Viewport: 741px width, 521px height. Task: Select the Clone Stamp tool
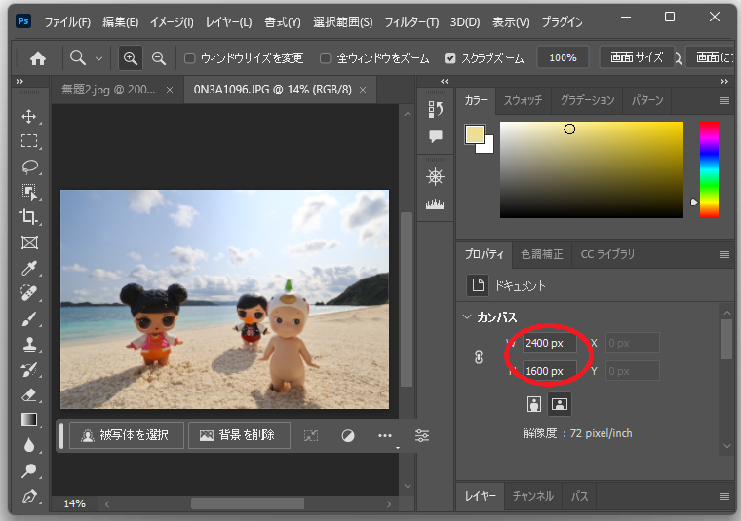pos(29,345)
